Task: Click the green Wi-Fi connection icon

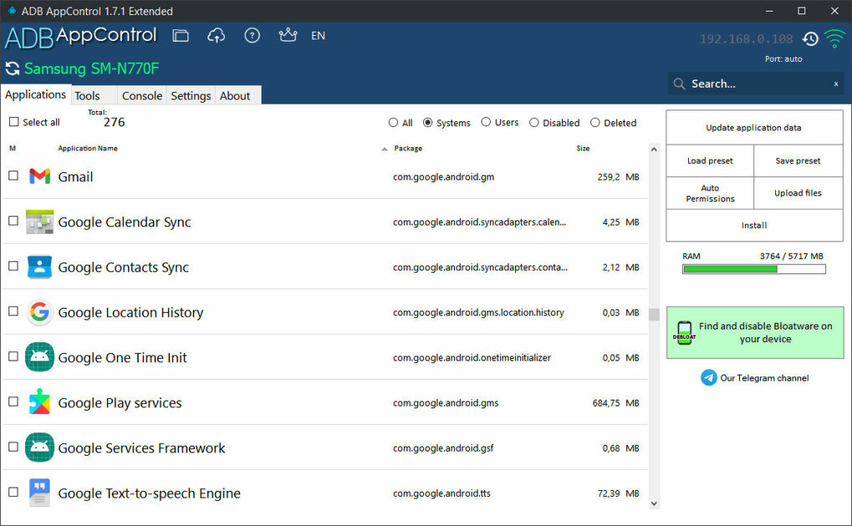Action: (x=834, y=38)
